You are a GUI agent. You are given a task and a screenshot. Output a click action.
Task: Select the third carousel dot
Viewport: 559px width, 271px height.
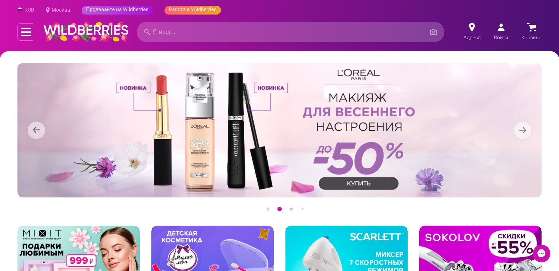click(291, 209)
